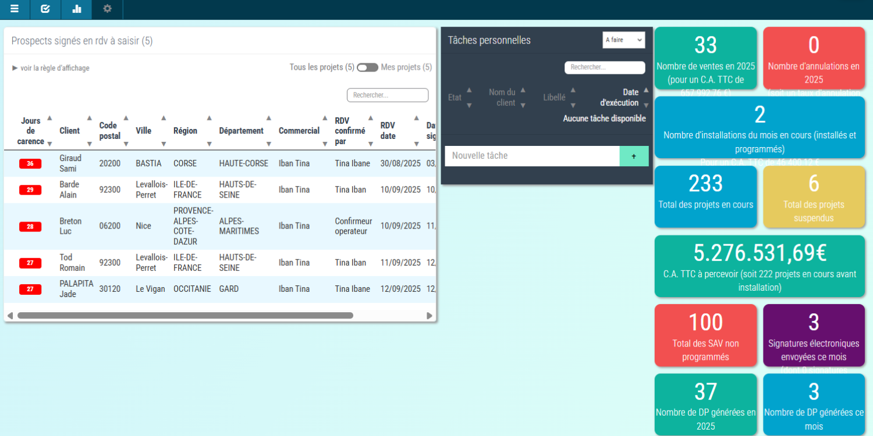This screenshot has height=436, width=873.
Task: Click the horizontal scrollbar of prospects table
Action: point(185,316)
